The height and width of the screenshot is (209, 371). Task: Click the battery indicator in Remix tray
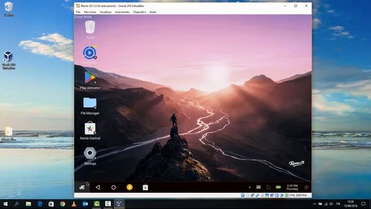click(x=278, y=187)
